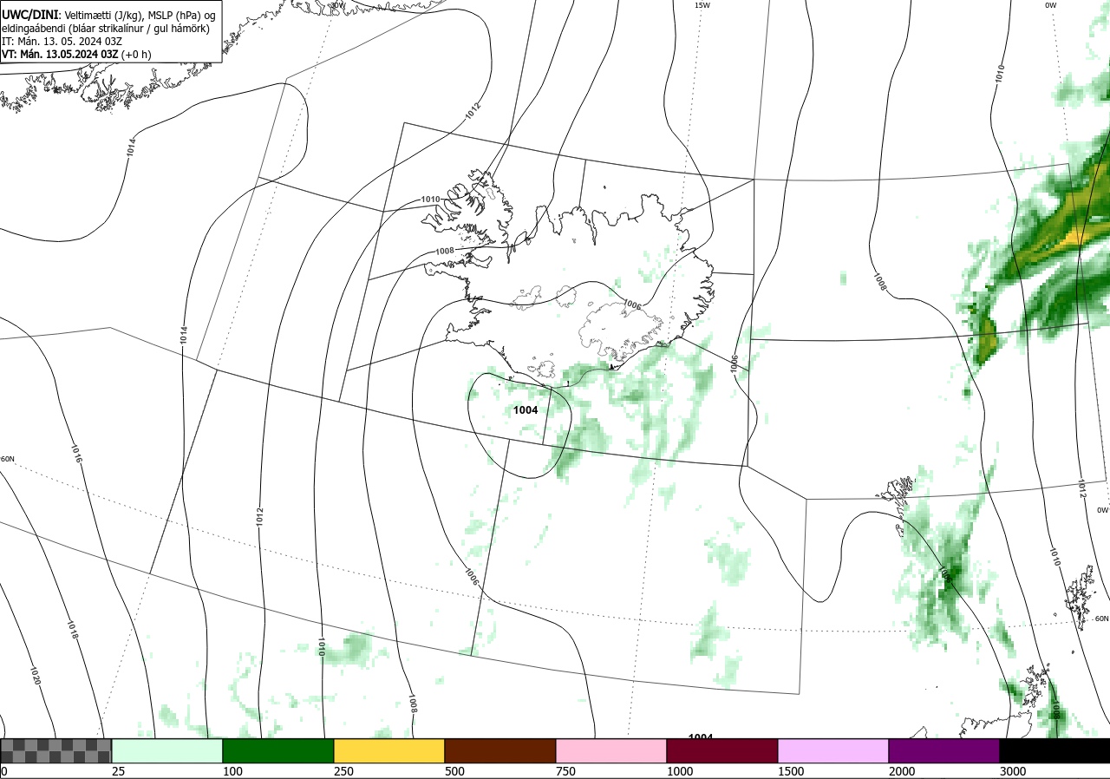Click the legend value 250
1110x779 pixels.
click(343, 771)
